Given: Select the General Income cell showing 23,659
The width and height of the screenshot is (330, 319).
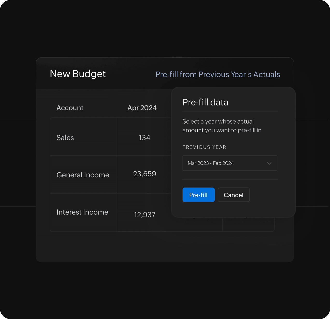Looking at the screenshot, I should (144, 174).
